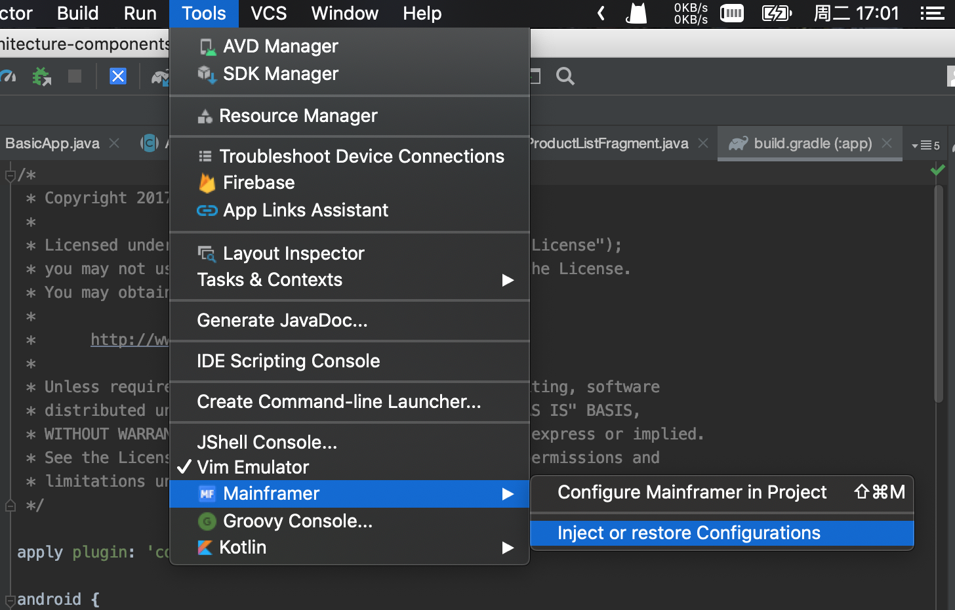Open Groovy Console
Screen dimensions: 955x610
(297, 521)
